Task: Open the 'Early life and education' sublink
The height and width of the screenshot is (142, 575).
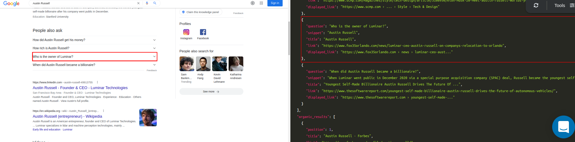Action: point(47,130)
